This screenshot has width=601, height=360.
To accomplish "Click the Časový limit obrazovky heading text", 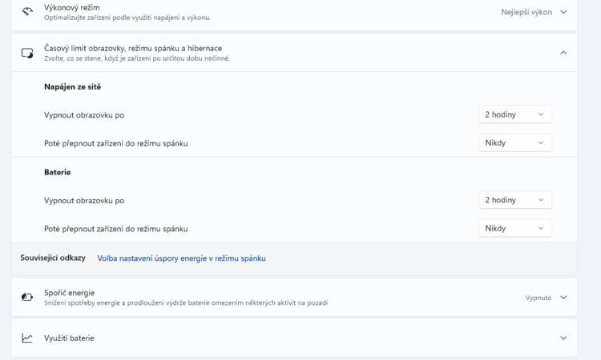I will point(133,48).
